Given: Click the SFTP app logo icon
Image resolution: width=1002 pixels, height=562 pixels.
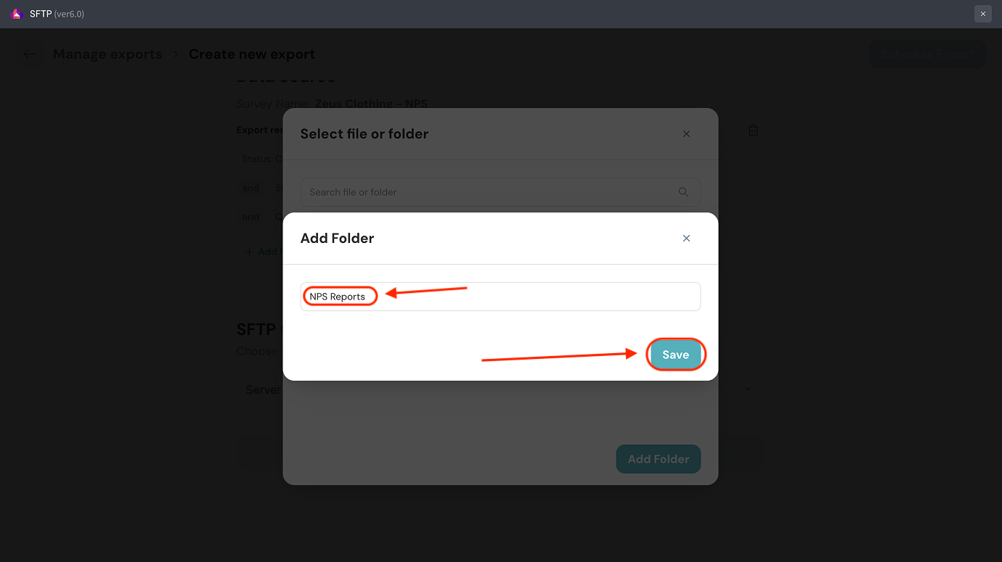Looking at the screenshot, I should click(x=17, y=14).
